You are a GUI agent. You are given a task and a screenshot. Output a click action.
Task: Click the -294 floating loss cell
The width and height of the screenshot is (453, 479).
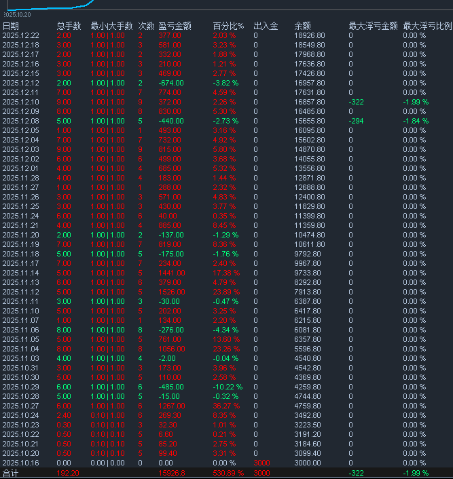[357, 121]
